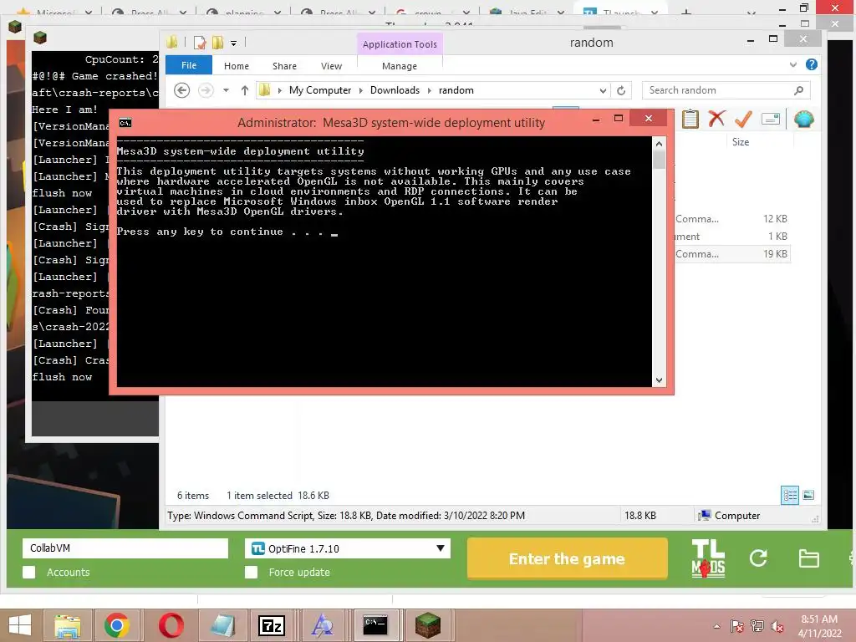
Task: Go up one folder level in Explorer
Action: click(245, 90)
